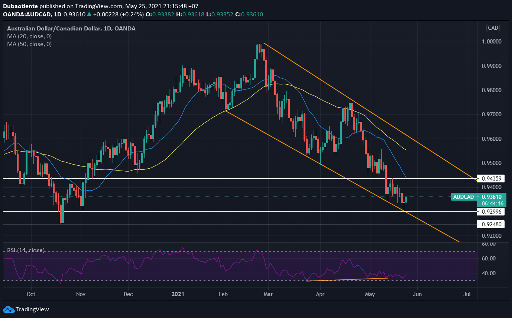The width and height of the screenshot is (512, 318).
Task: Click the Dec date axis label
Action: coord(128,294)
